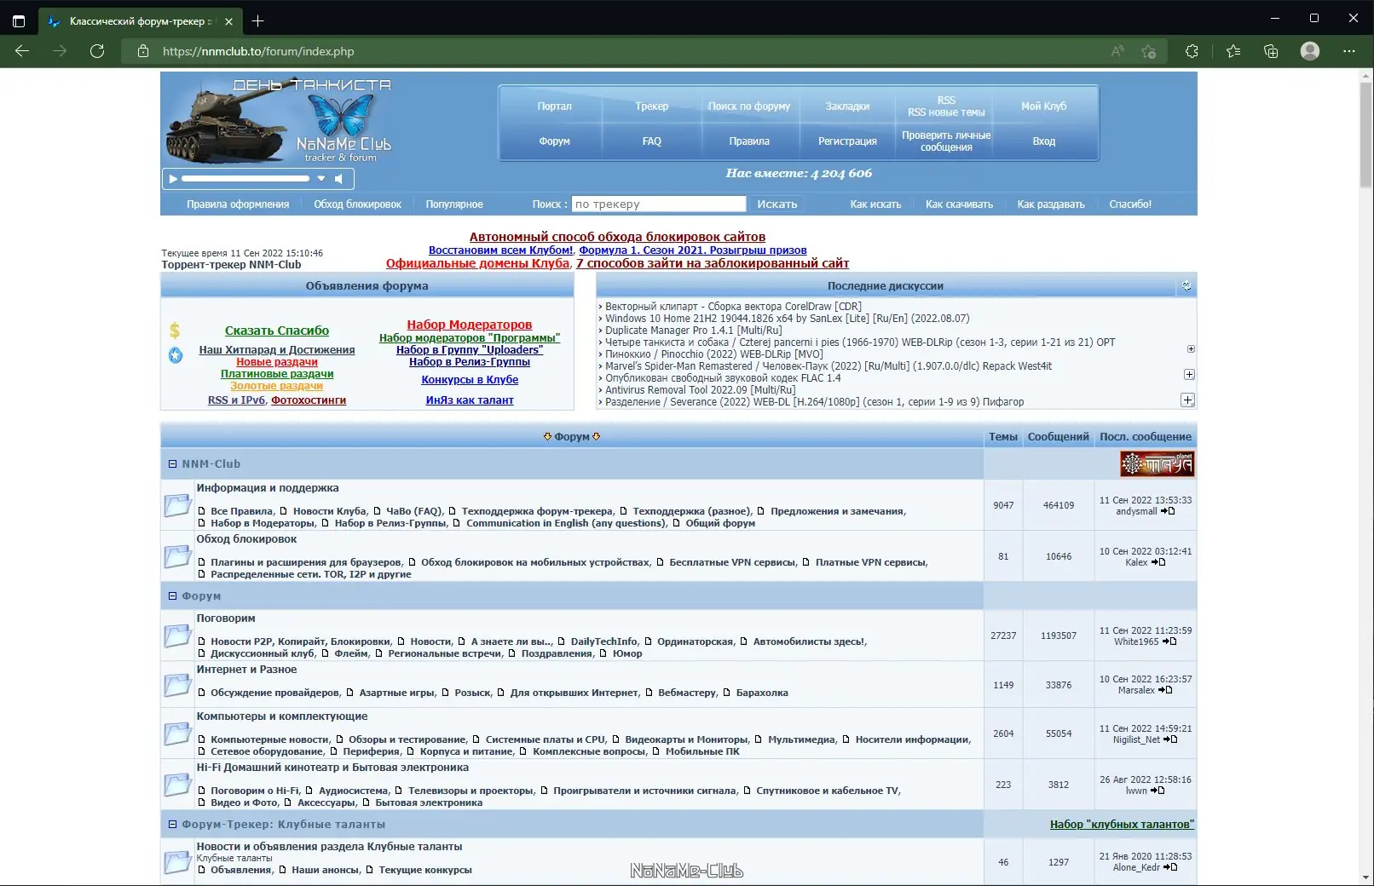Expand the smallest plus box in discussions
The height and width of the screenshot is (886, 1374).
pyautogui.click(x=1191, y=349)
